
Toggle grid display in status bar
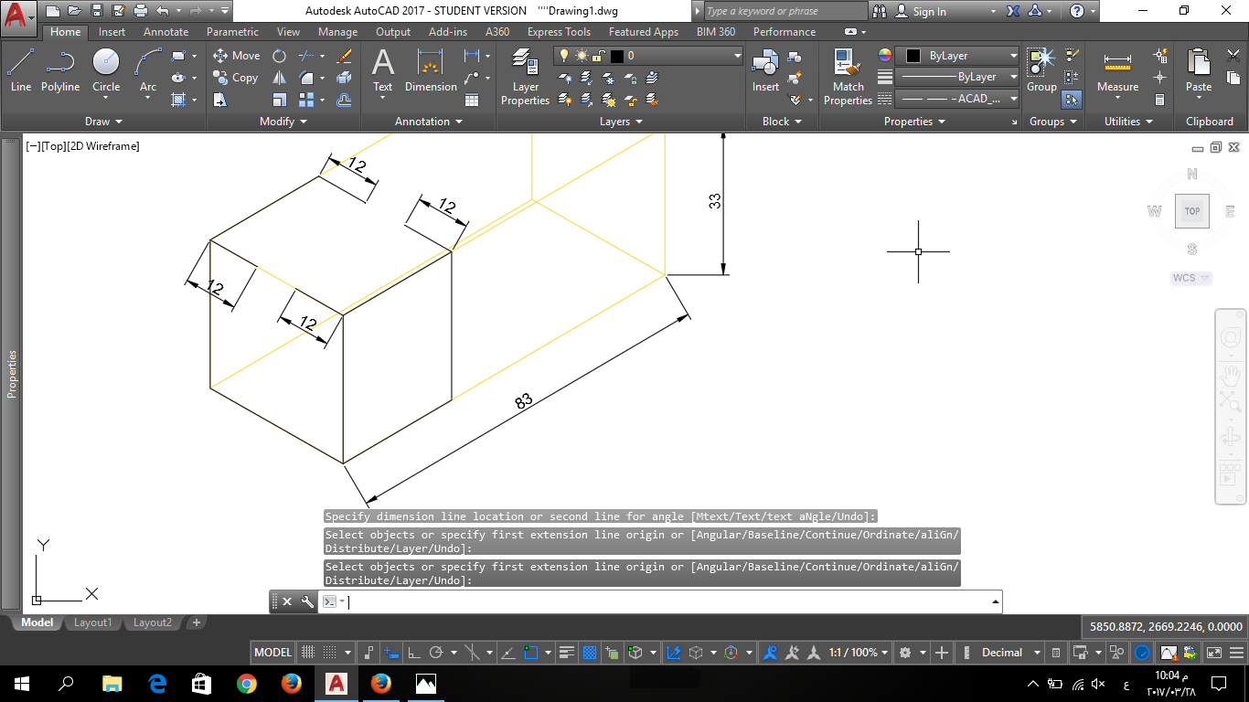click(x=308, y=653)
